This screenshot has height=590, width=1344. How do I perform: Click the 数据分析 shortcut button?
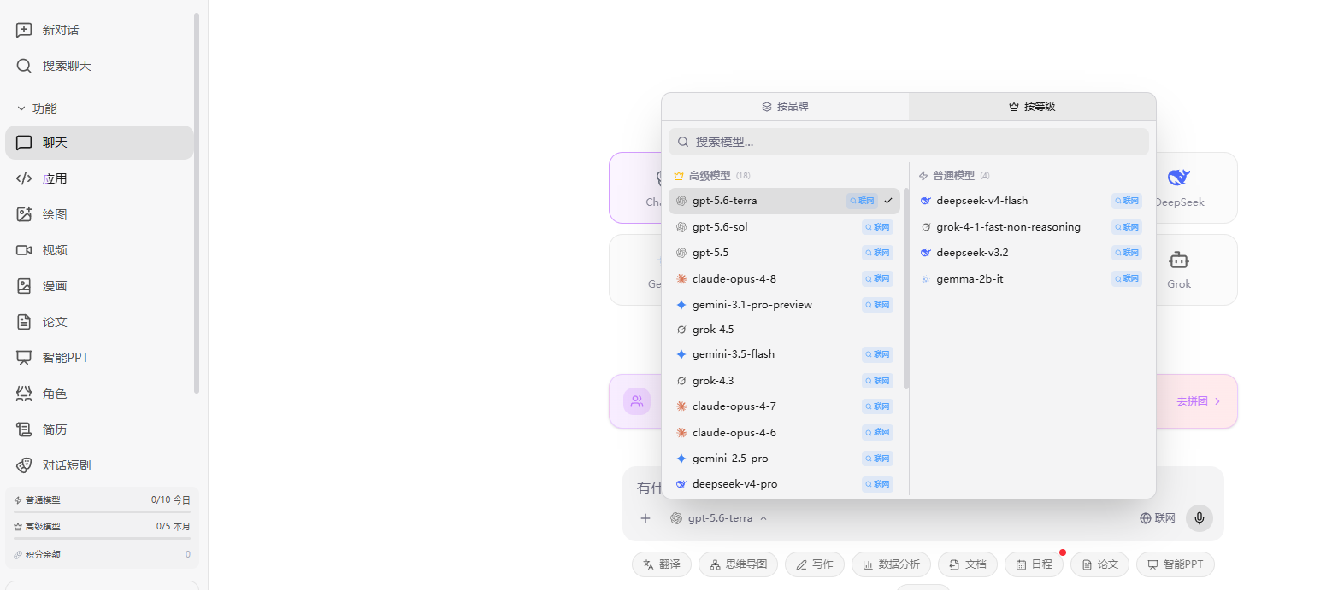point(891,564)
